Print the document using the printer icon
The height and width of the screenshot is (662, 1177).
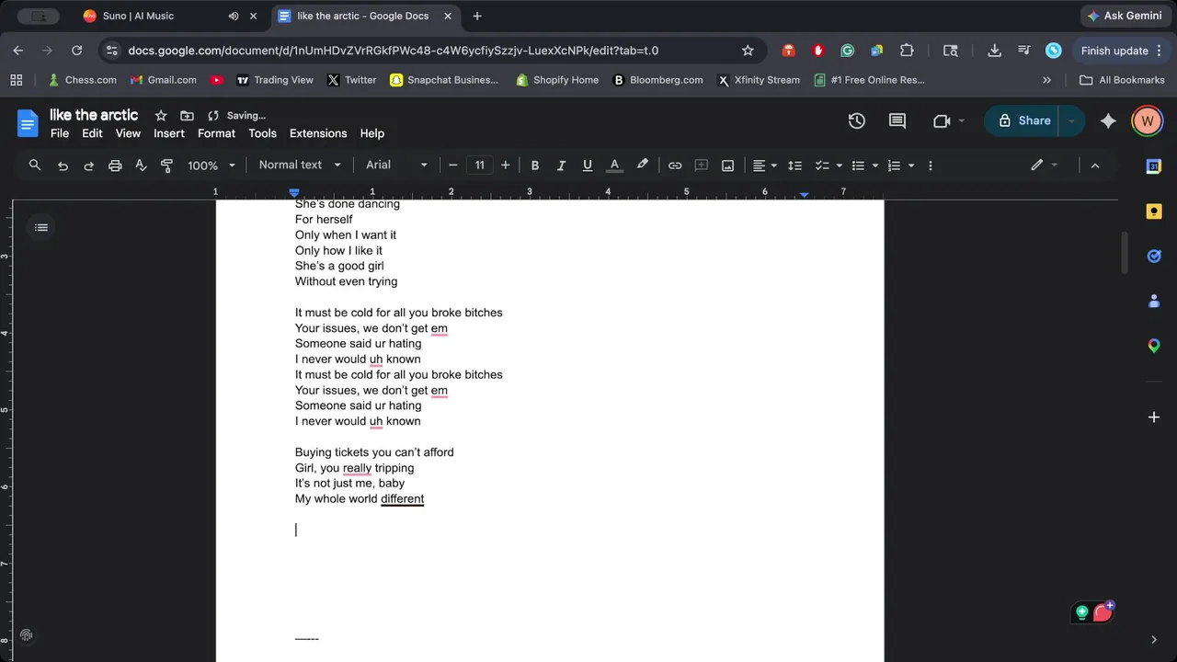tap(115, 165)
